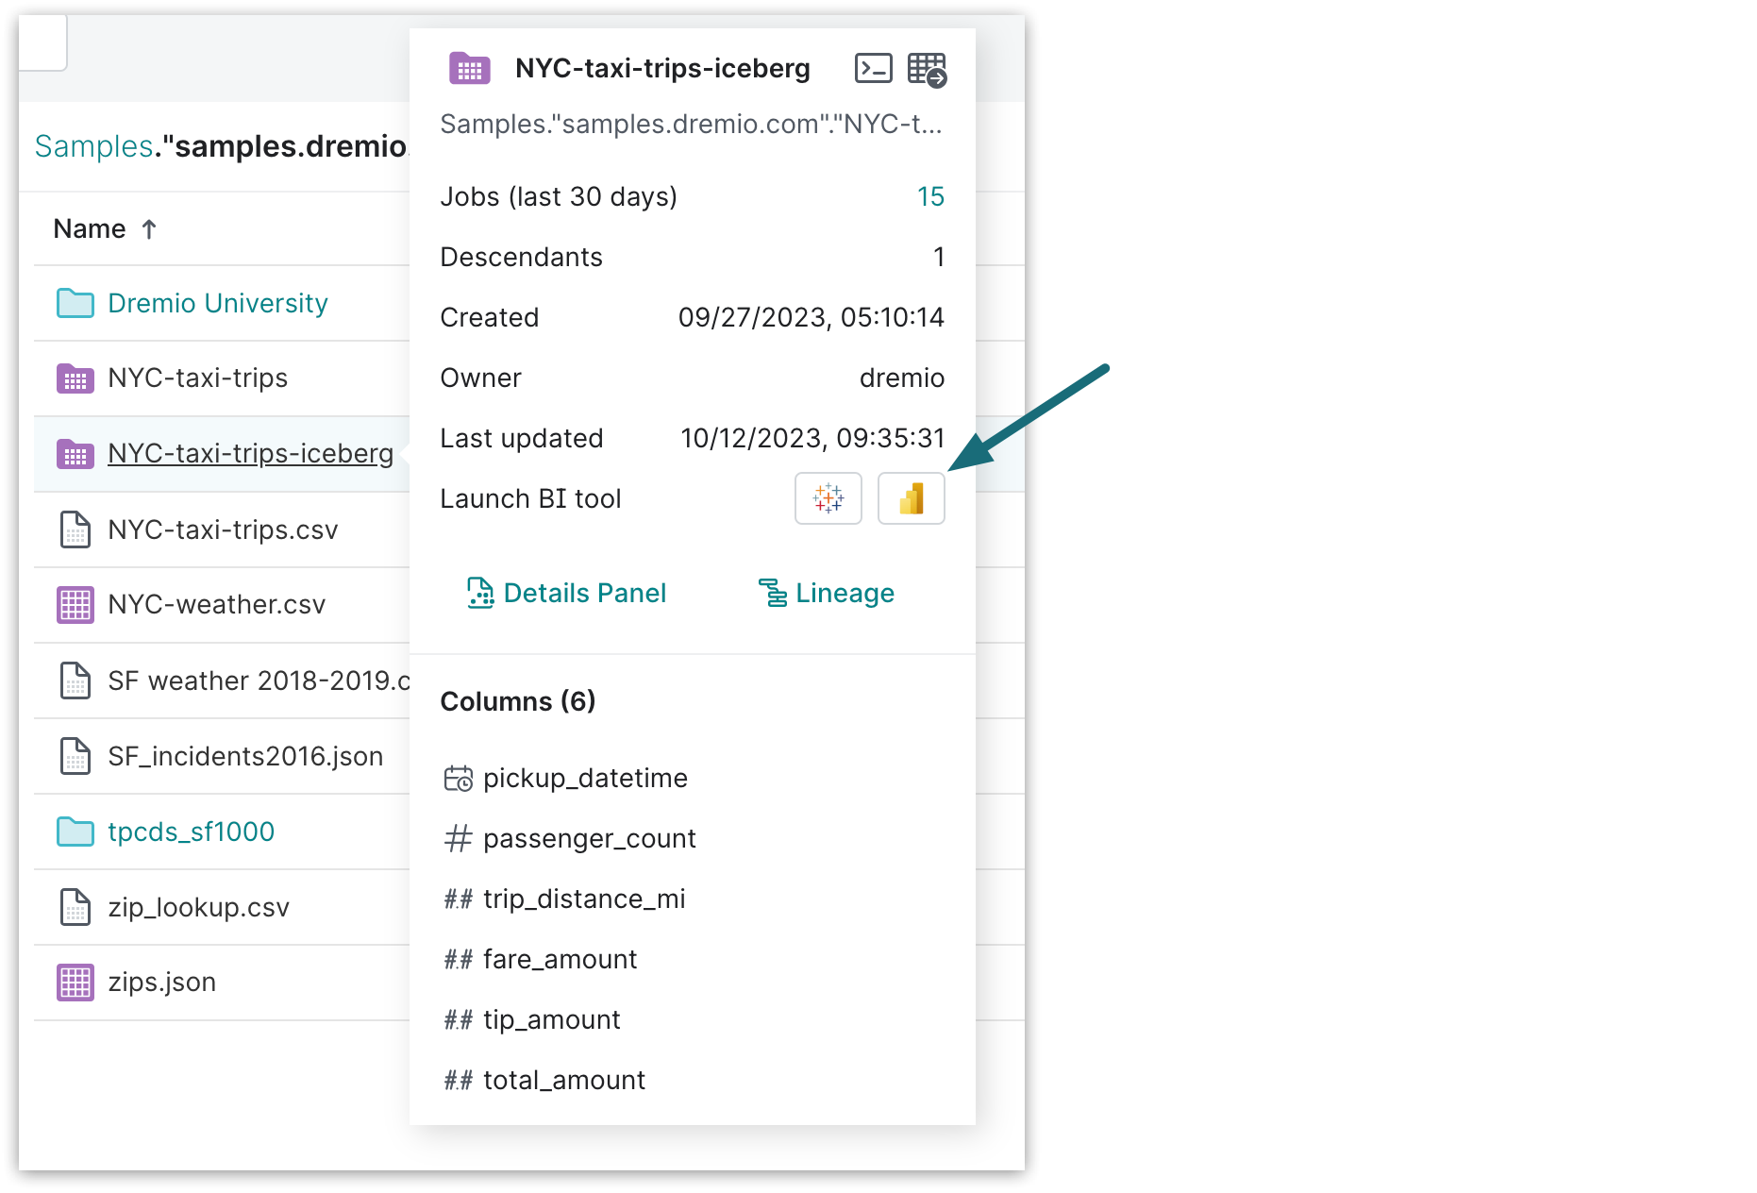Open the tpcds_sf1000 folder

point(191,832)
